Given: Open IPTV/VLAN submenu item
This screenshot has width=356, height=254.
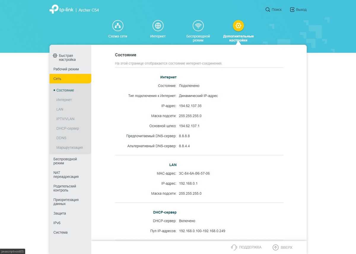Looking at the screenshot, I should [x=65, y=119].
